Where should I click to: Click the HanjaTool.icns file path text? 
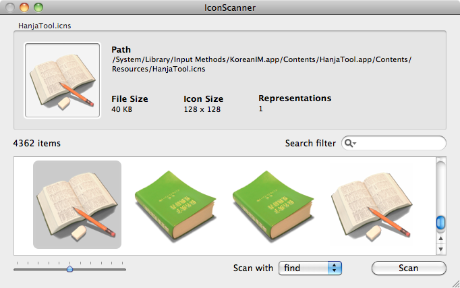point(262,64)
